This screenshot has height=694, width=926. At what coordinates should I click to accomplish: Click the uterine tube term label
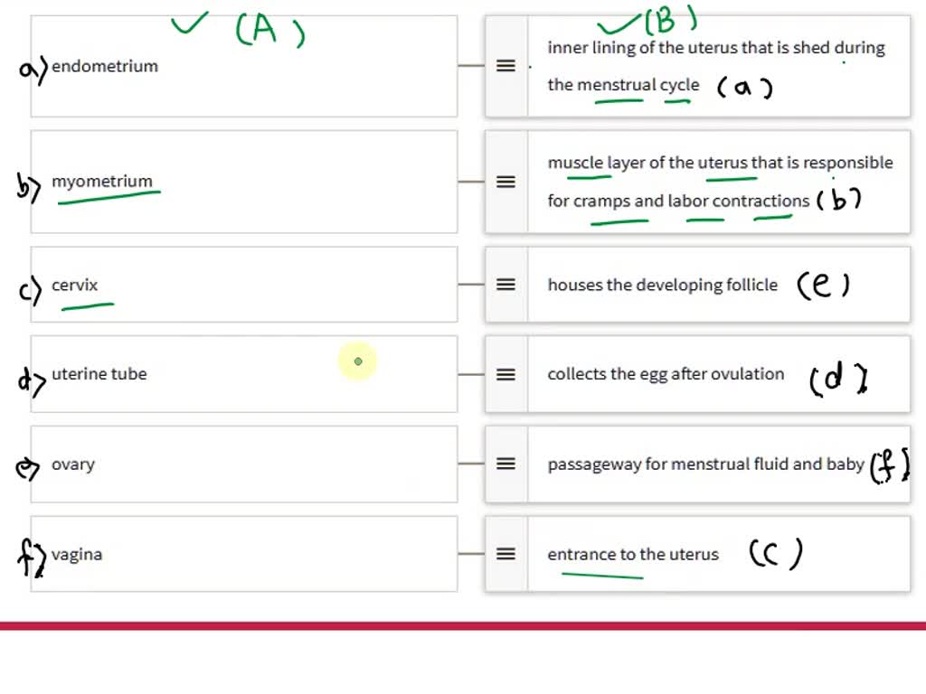pos(99,373)
